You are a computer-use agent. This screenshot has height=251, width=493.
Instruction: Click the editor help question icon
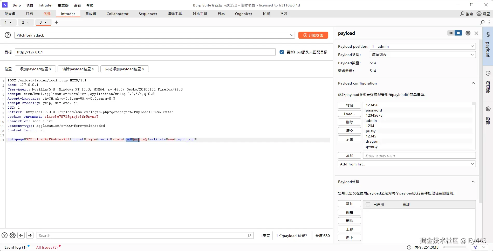click(x=5, y=235)
